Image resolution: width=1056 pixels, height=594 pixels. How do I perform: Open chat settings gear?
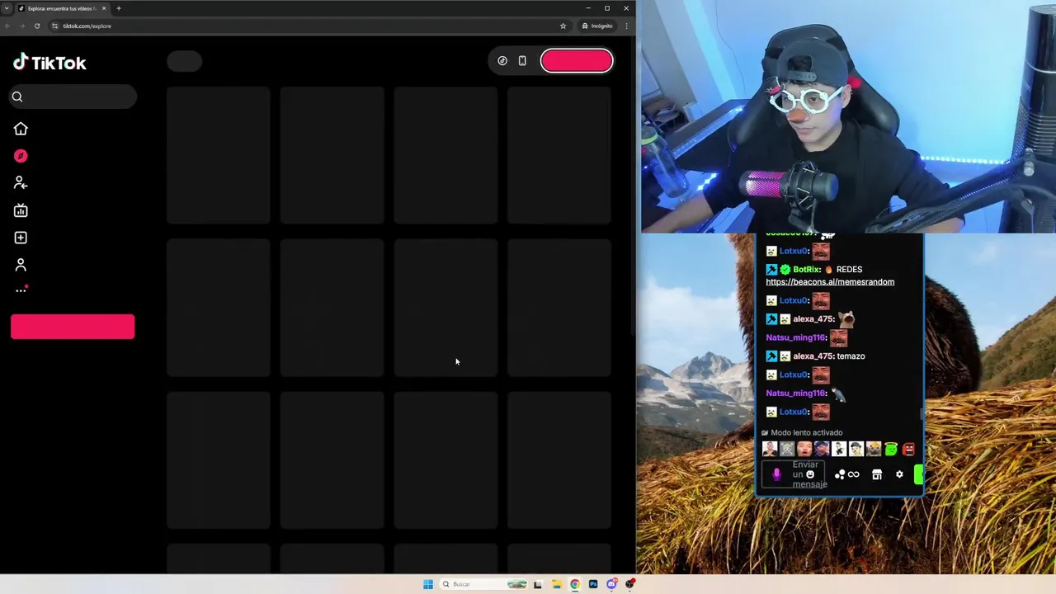899,474
